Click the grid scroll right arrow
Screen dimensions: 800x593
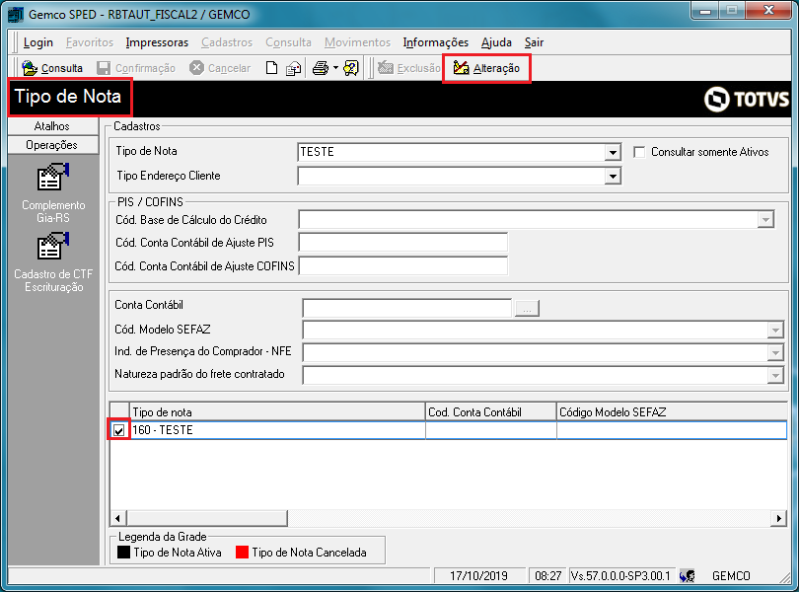[x=778, y=518]
